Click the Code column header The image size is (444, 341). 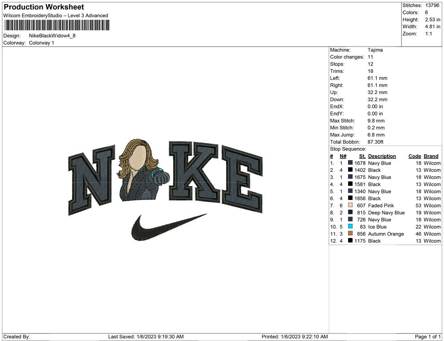pyautogui.click(x=414, y=156)
